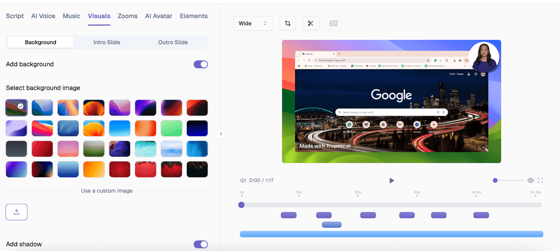
Task: Toggle preview visibility eye icon
Action: 531,180
